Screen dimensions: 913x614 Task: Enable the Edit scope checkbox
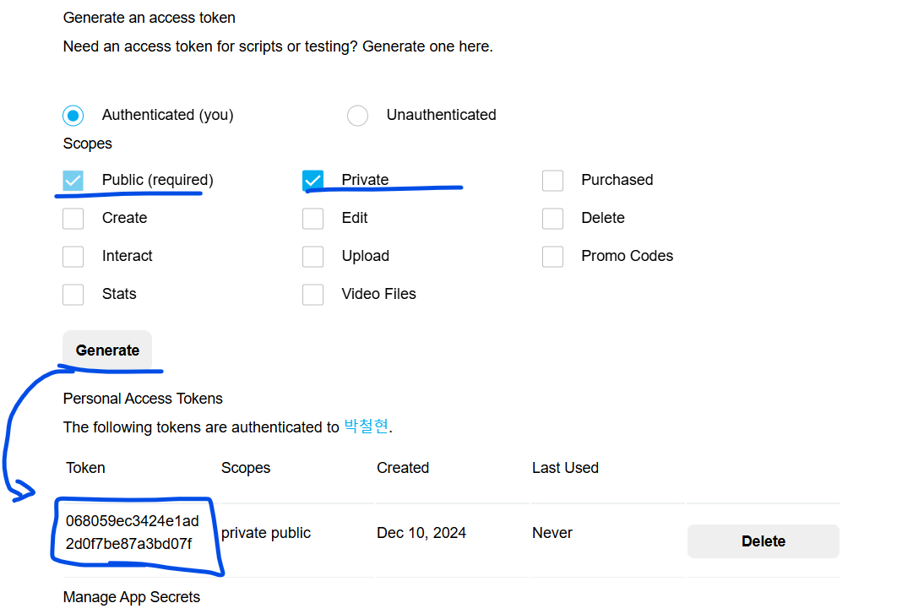pos(313,218)
